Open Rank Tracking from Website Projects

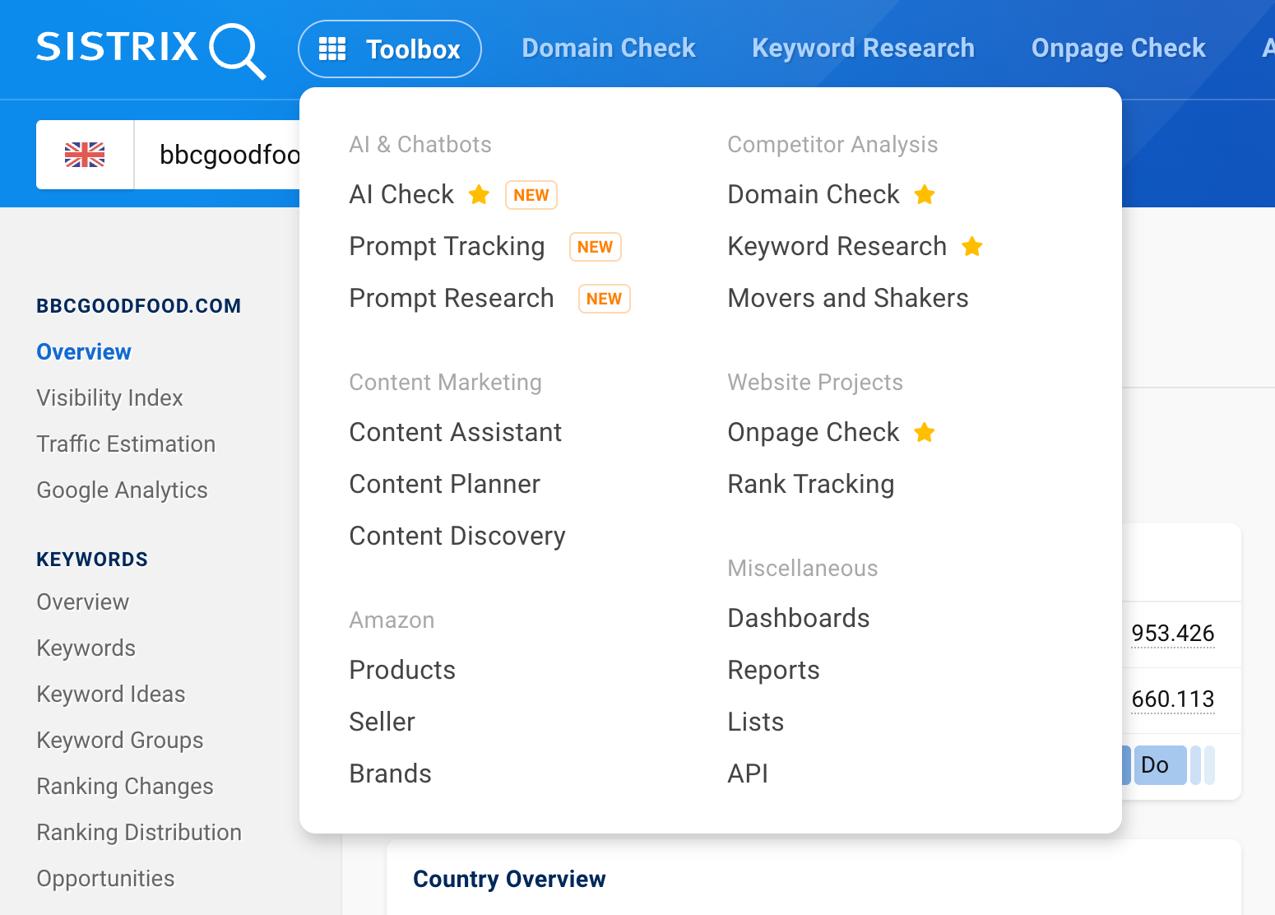[x=811, y=485]
